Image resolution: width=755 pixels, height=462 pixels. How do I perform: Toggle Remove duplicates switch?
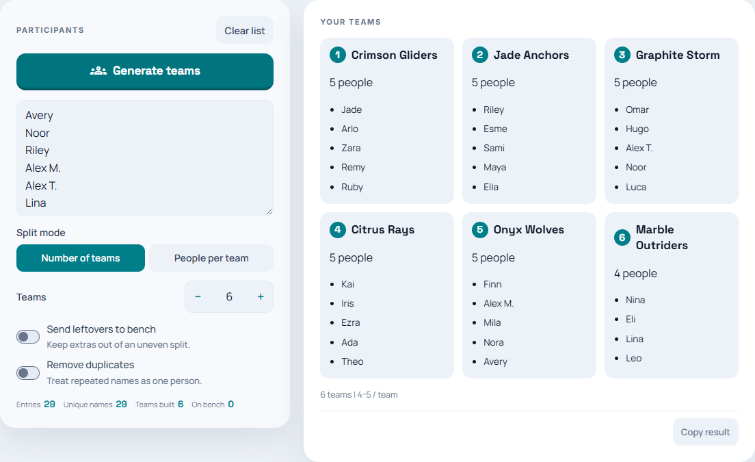coord(28,373)
